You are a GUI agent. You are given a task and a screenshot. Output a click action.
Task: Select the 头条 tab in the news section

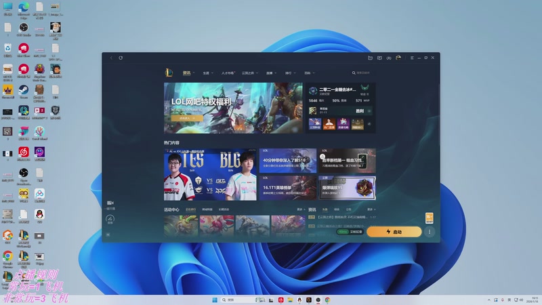pos(325,209)
